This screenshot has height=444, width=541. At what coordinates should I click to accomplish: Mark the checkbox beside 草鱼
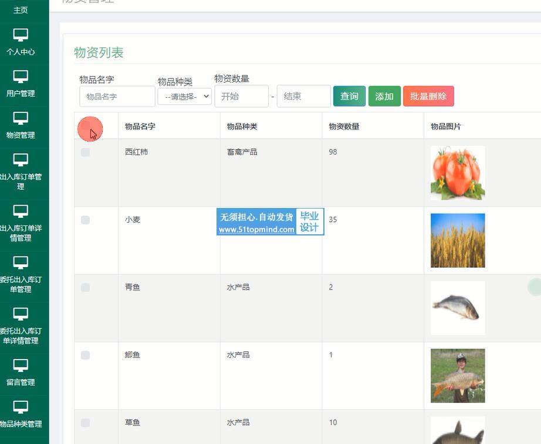pyautogui.click(x=85, y=422)
